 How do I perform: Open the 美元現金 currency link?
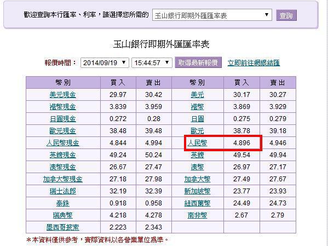[63, 95]
